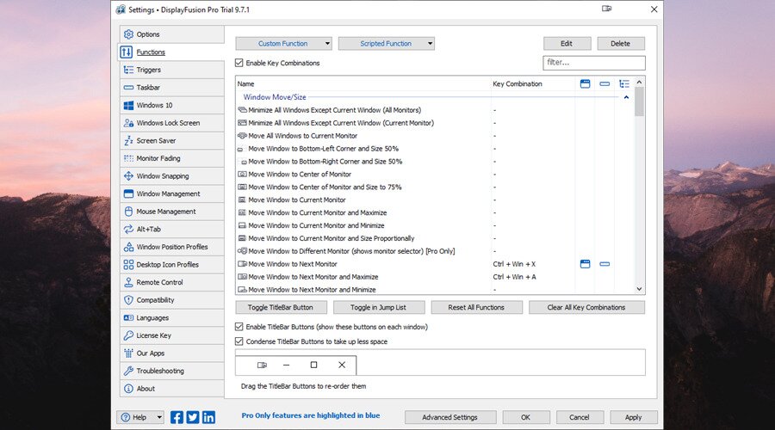Screen dimensions: 775x430
Task: Expand the Scripted Function dropdown
Action: (x=386, y=43)
